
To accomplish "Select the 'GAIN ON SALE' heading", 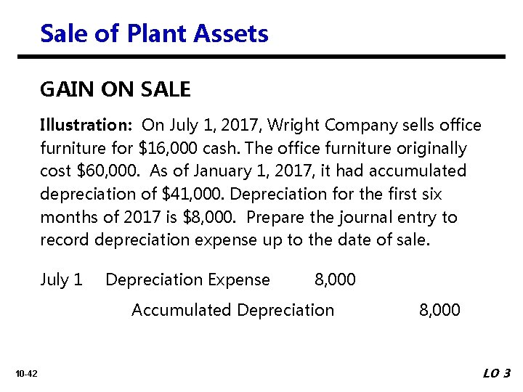I will pyautogui.click(x=115, y=89).
